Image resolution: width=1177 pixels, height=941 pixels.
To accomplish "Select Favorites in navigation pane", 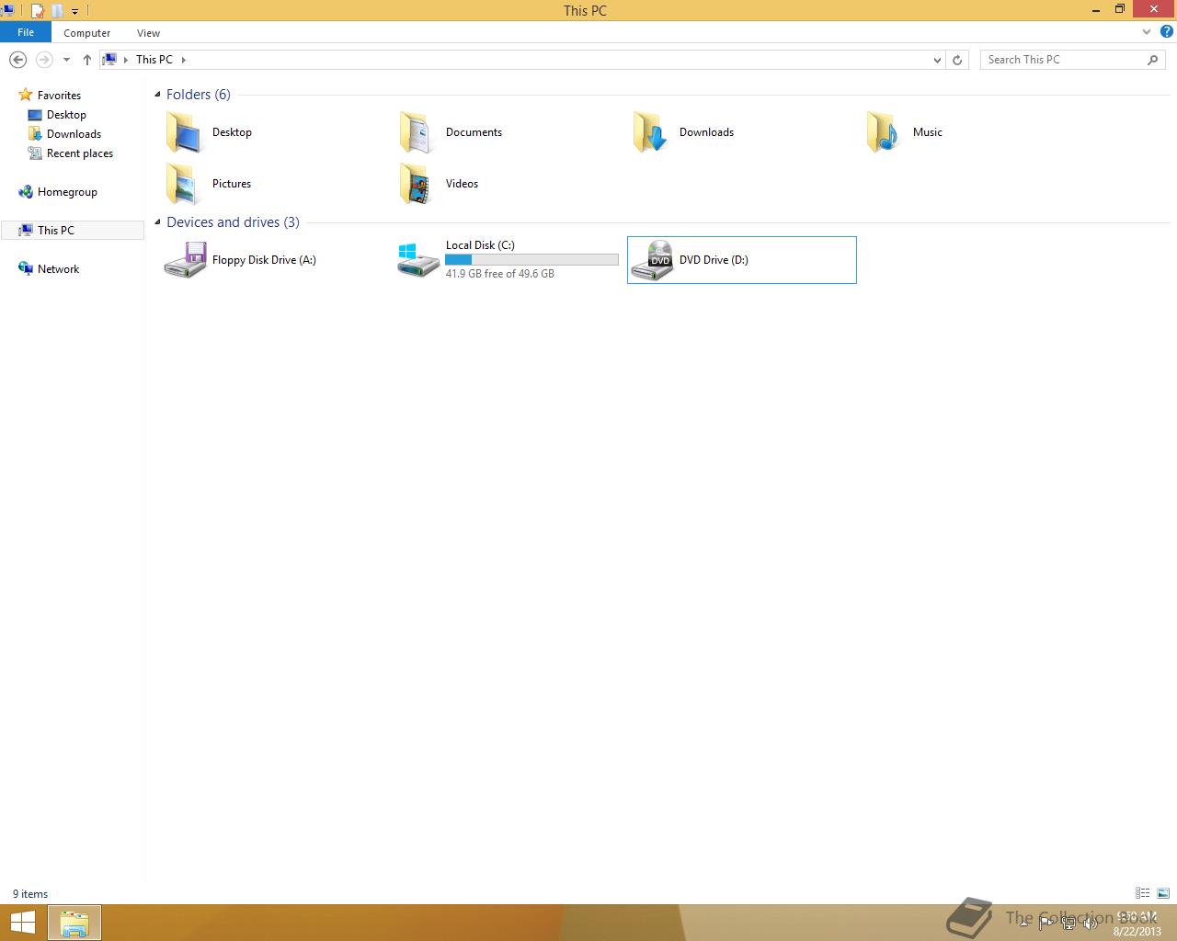I will click(x=59, y=96).
